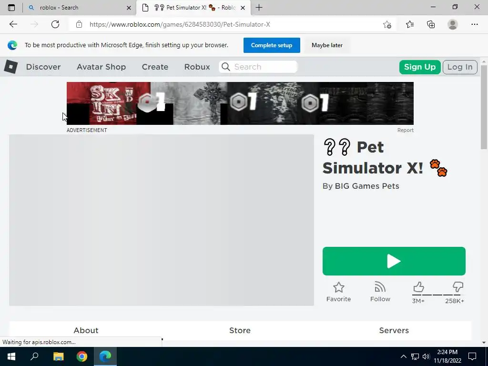Focus the Roblox Search field
488x366 pixels.
tap(258, 67)
